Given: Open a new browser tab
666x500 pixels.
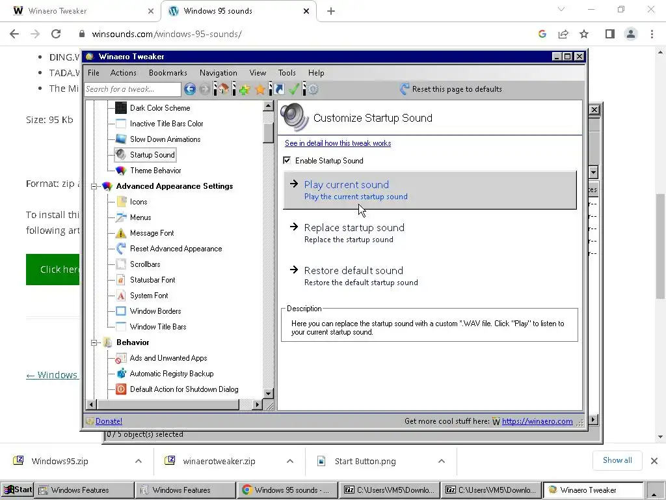Looking at the screenshot, I should point(331,12).
